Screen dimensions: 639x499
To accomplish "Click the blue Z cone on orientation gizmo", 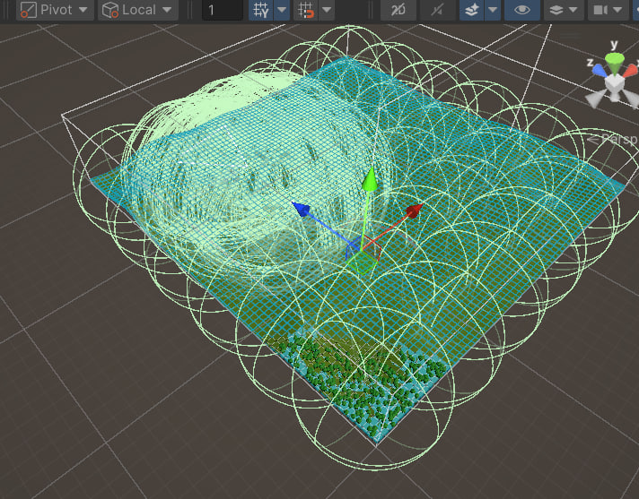I will coord(600,71).
